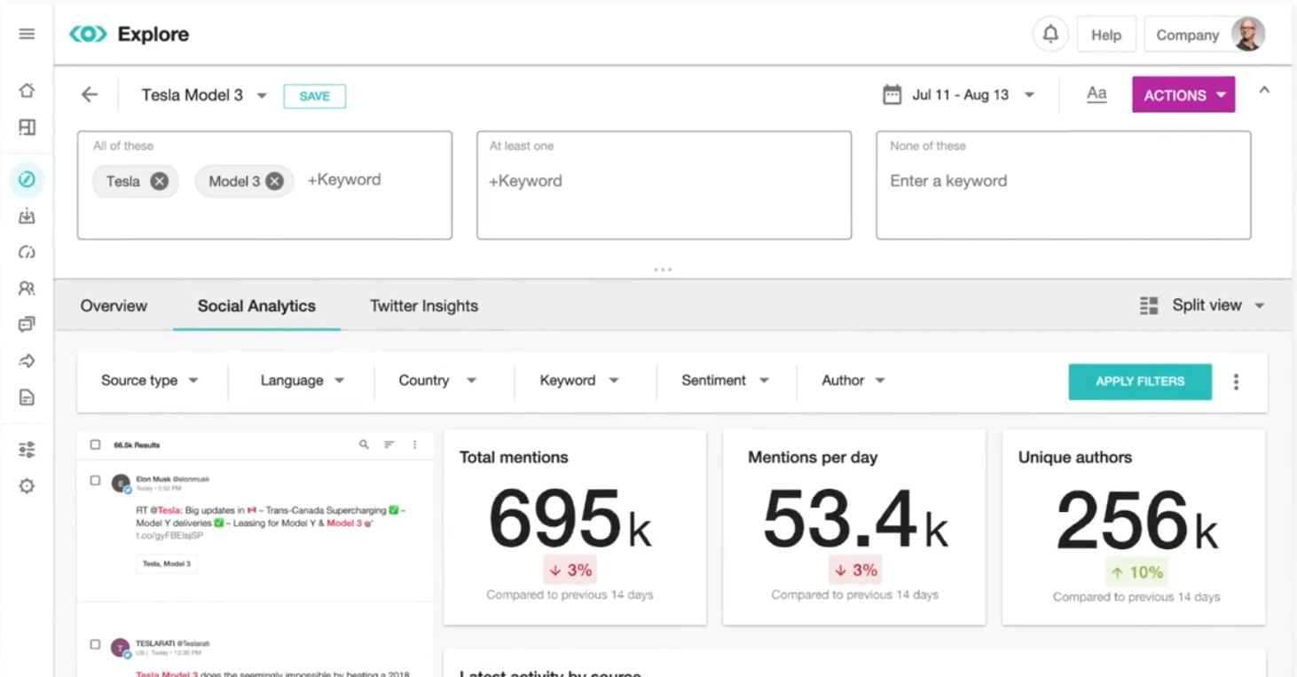Open the reports document icon in sidebar
Screen dimensions: 1297x677
click(27, 398)
